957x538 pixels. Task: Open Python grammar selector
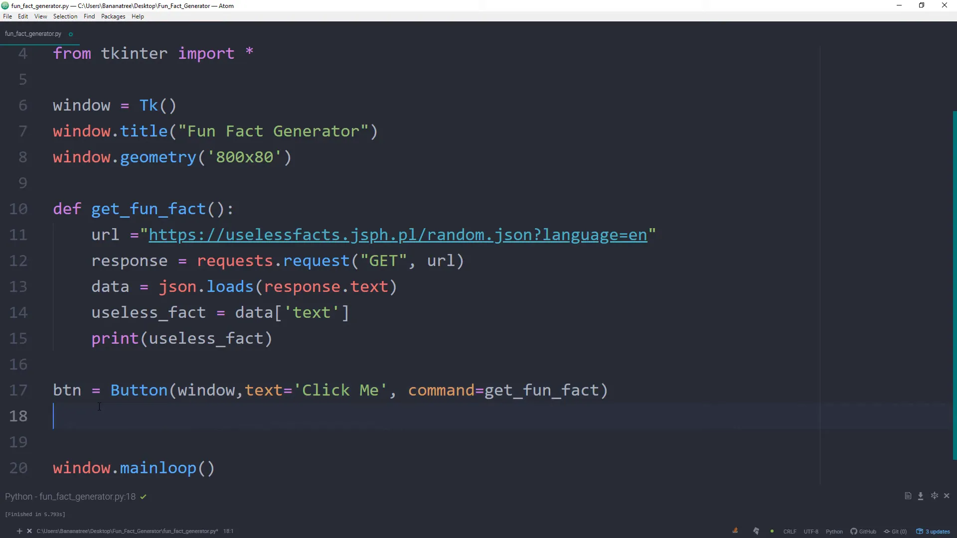coord(834,532)
